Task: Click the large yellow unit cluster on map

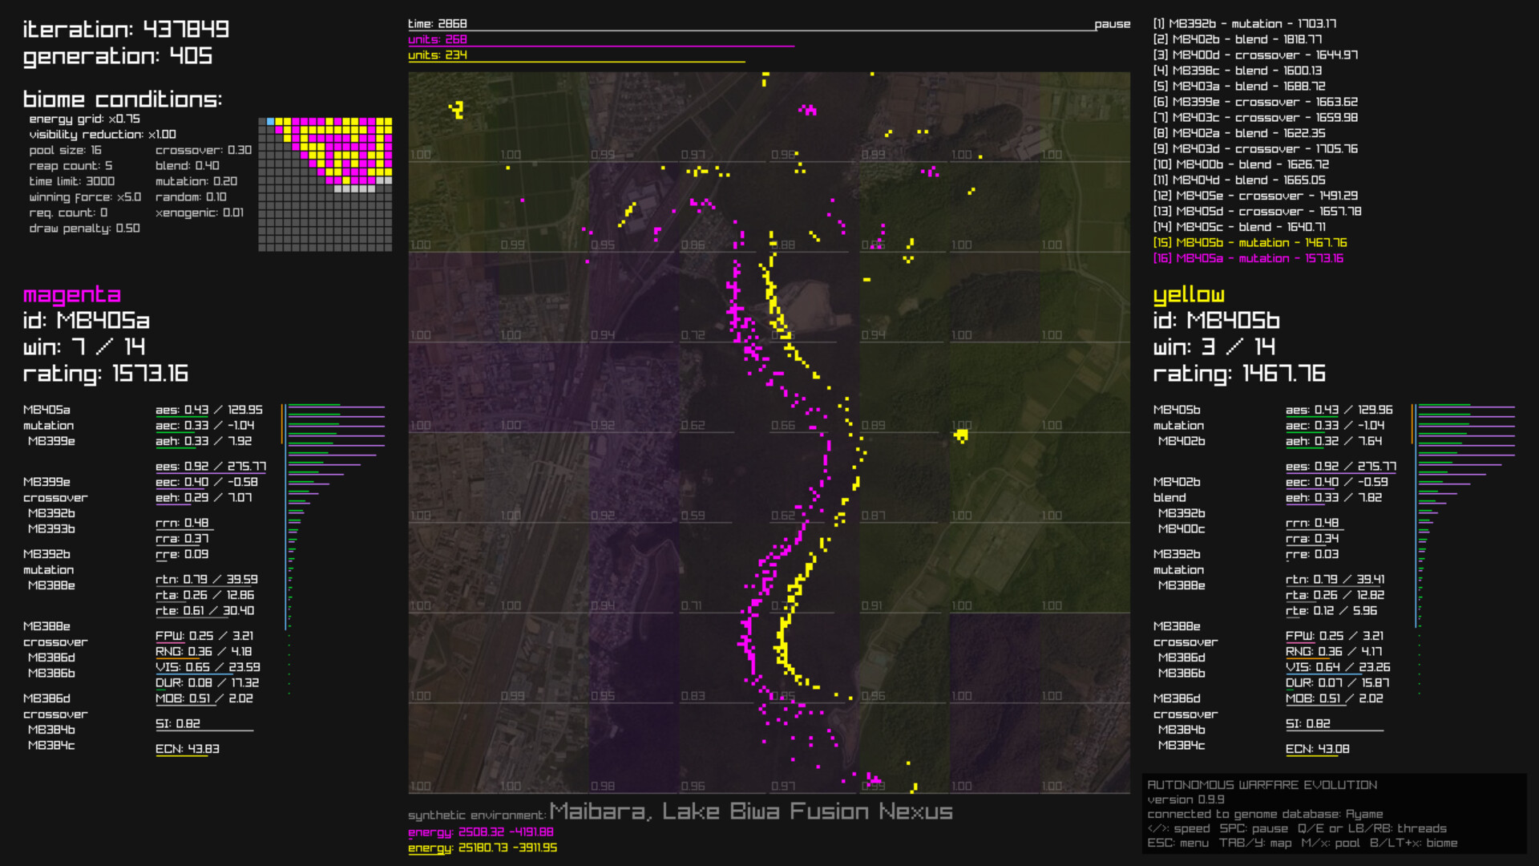Action: point(961,435)
